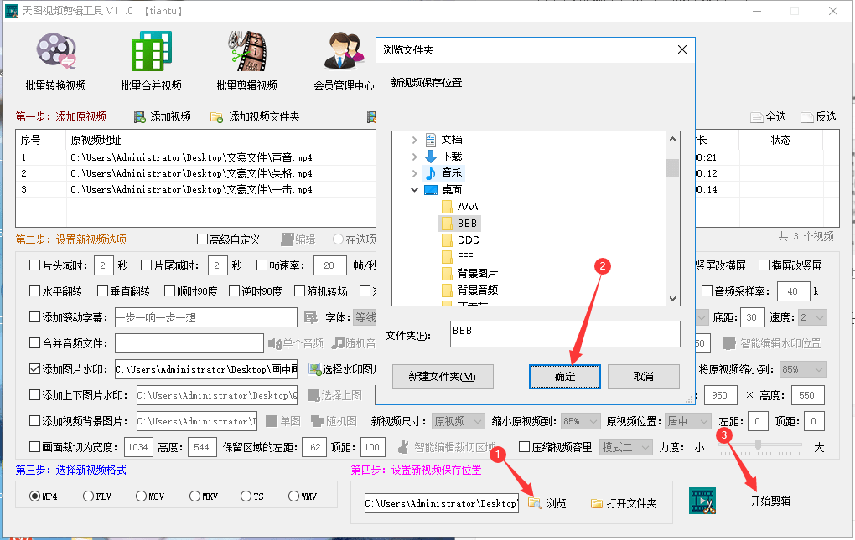Viewport: 855px width, 540px height.
Task: Expand the 文档 tree node
Action: 414,141
